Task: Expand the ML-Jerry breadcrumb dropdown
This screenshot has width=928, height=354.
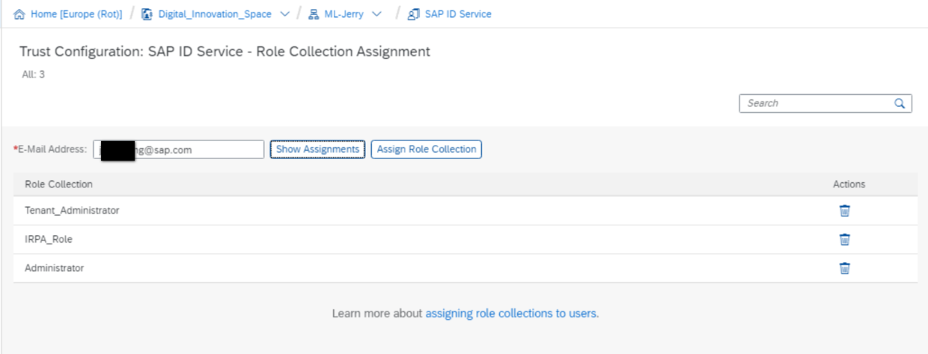Action: (376, 14)
